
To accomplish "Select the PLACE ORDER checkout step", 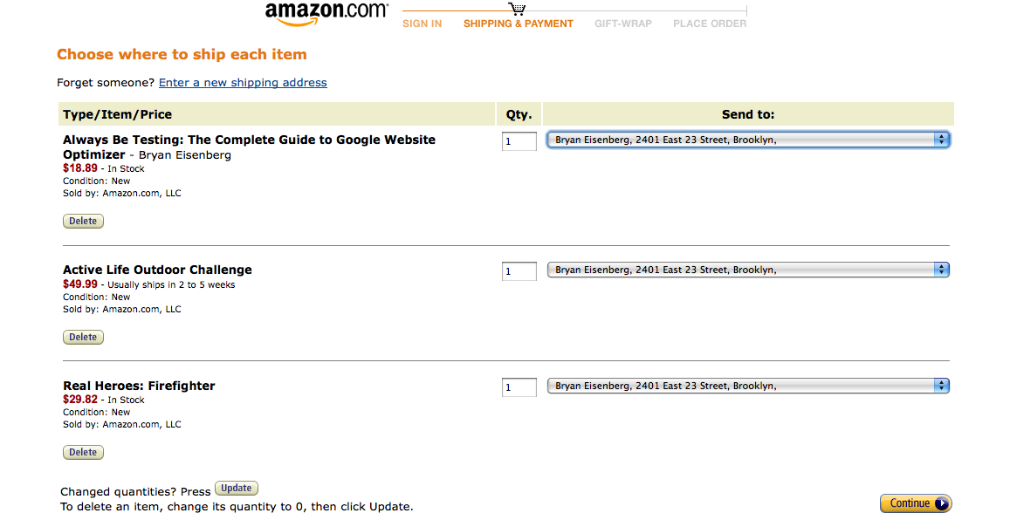I will (709, 24).
